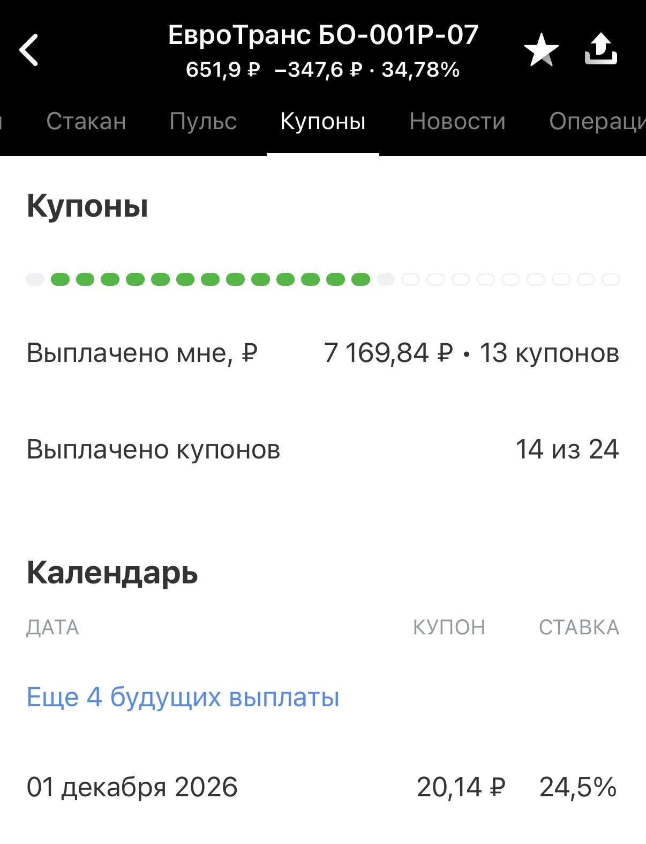Screen dimensions: 646x844
Task: Tap the last empty coupon dot
Action: pos(611,279)
